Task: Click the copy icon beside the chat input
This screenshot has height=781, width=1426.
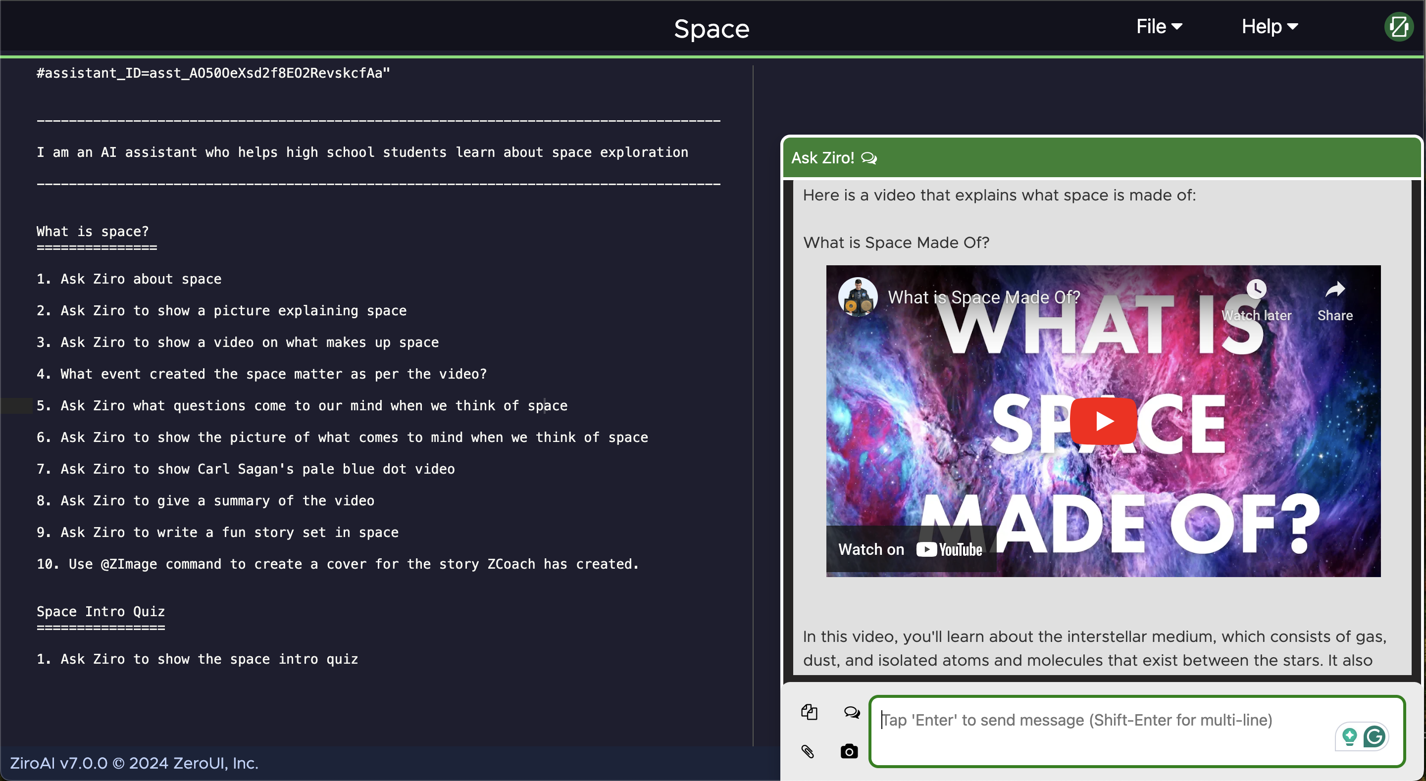Action: (809, 712)
